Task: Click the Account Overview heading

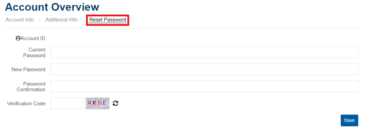Action: tap(52, 7)
